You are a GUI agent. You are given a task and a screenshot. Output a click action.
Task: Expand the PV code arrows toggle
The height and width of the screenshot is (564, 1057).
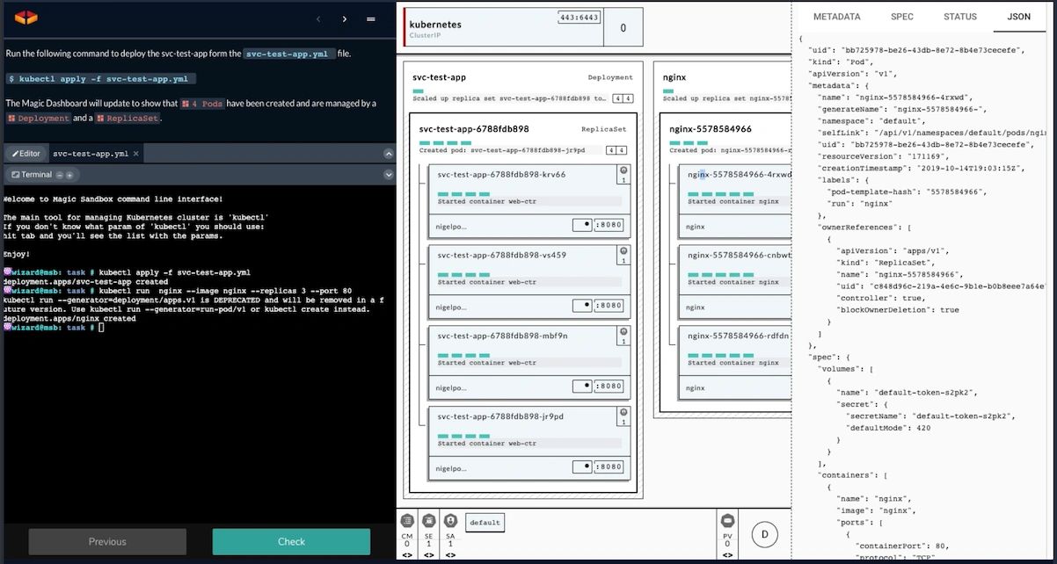(x=727, y=555)
